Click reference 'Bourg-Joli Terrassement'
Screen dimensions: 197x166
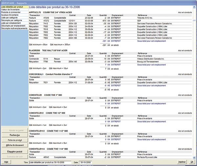148,62
